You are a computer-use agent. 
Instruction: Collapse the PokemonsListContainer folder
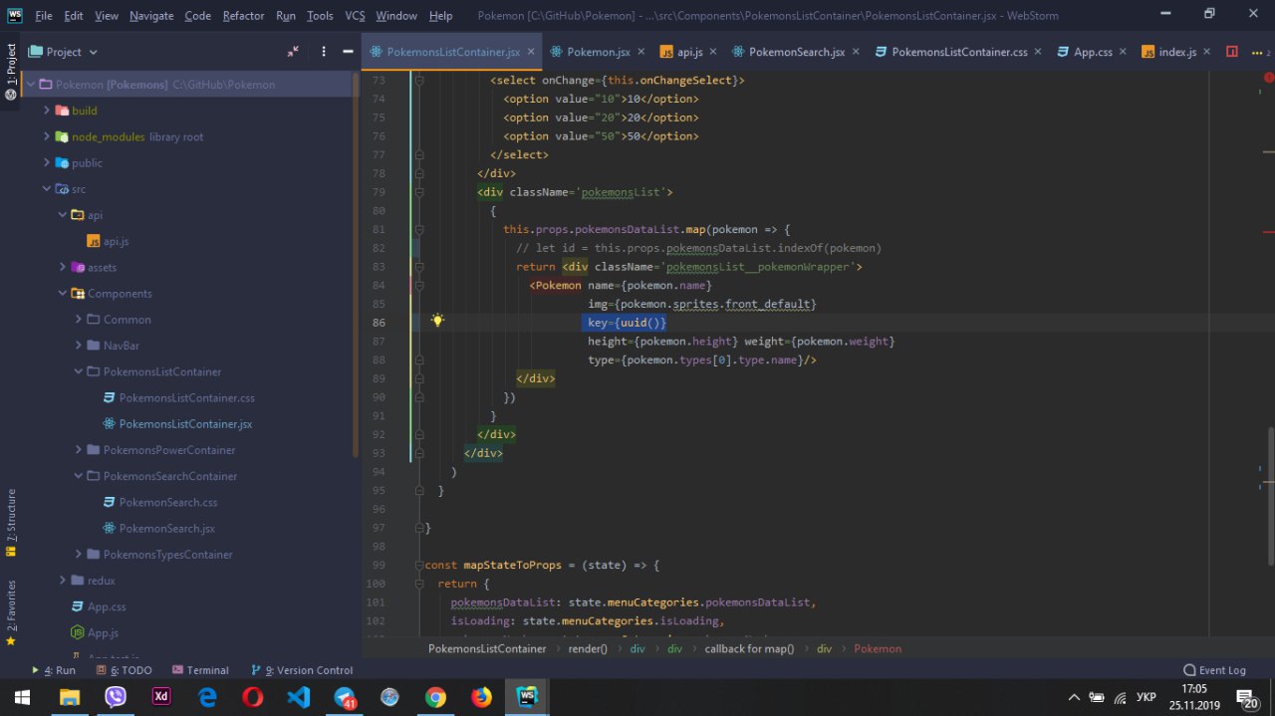coord(79,371)
